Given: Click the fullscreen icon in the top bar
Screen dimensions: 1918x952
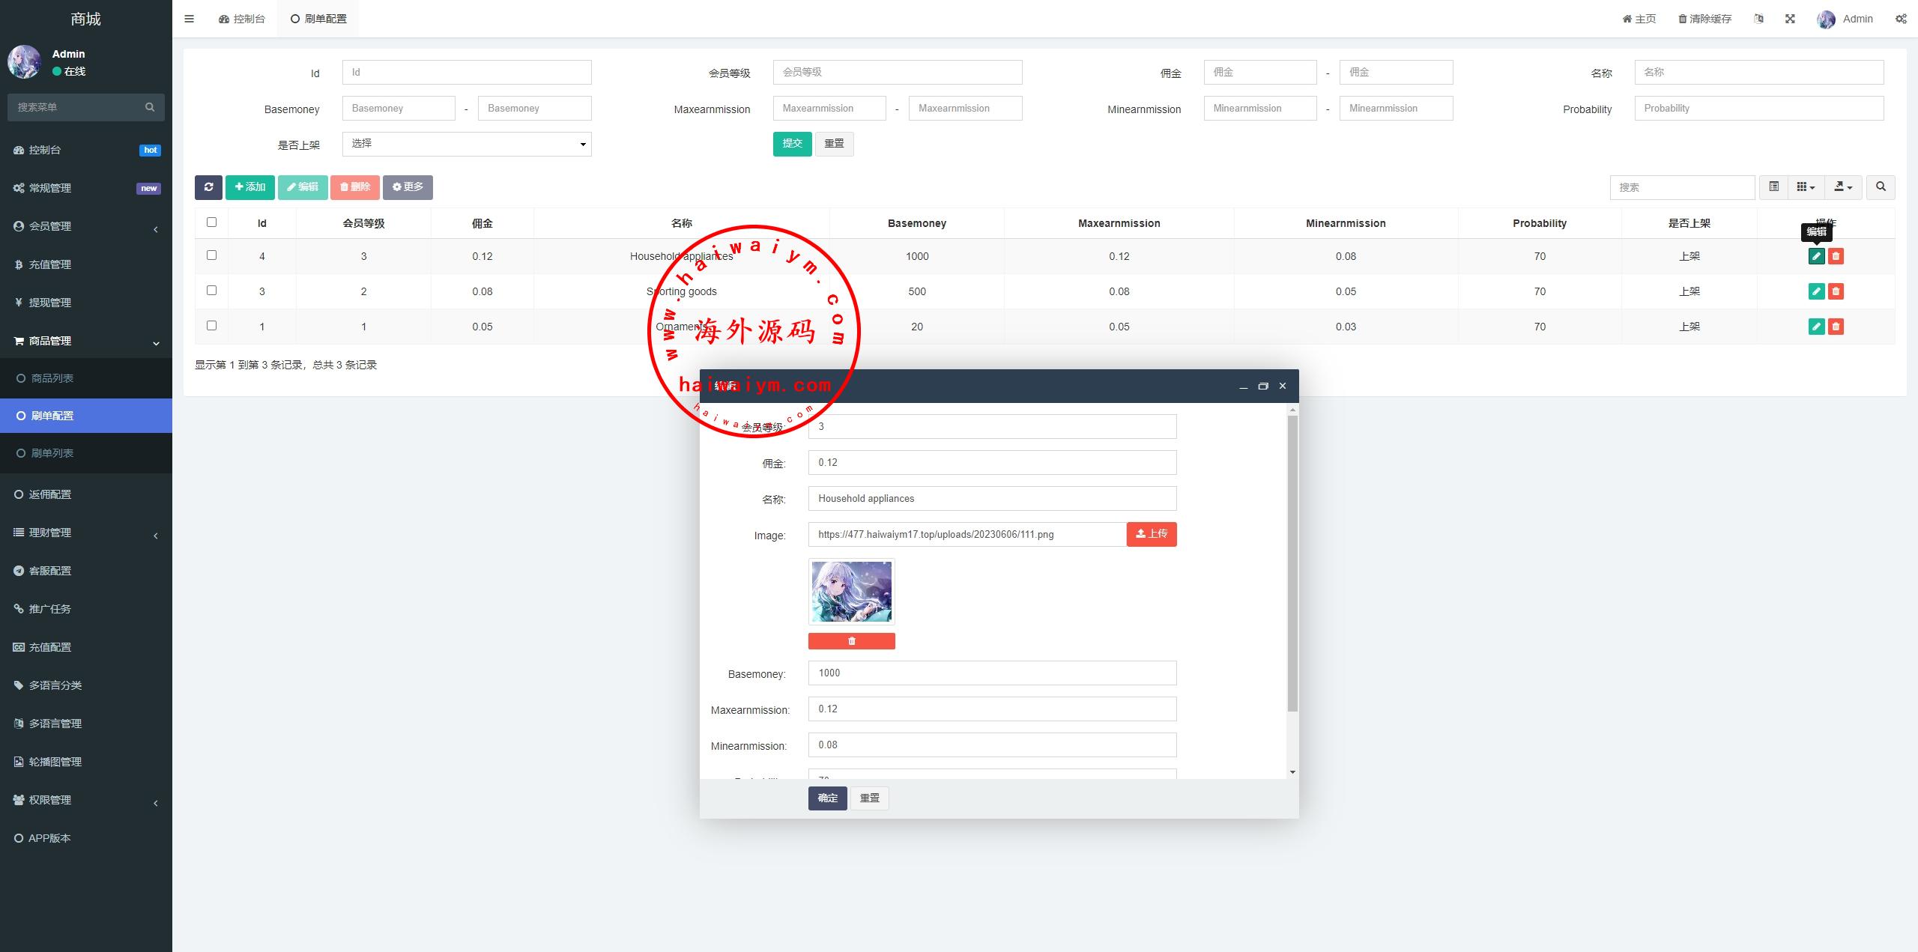Looking at the screenshot, I should 1790,19.
